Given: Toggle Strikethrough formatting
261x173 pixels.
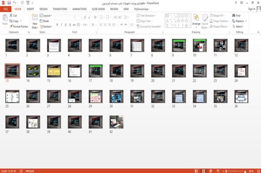Looking at the screenshot, I should [x=74, y=25].
